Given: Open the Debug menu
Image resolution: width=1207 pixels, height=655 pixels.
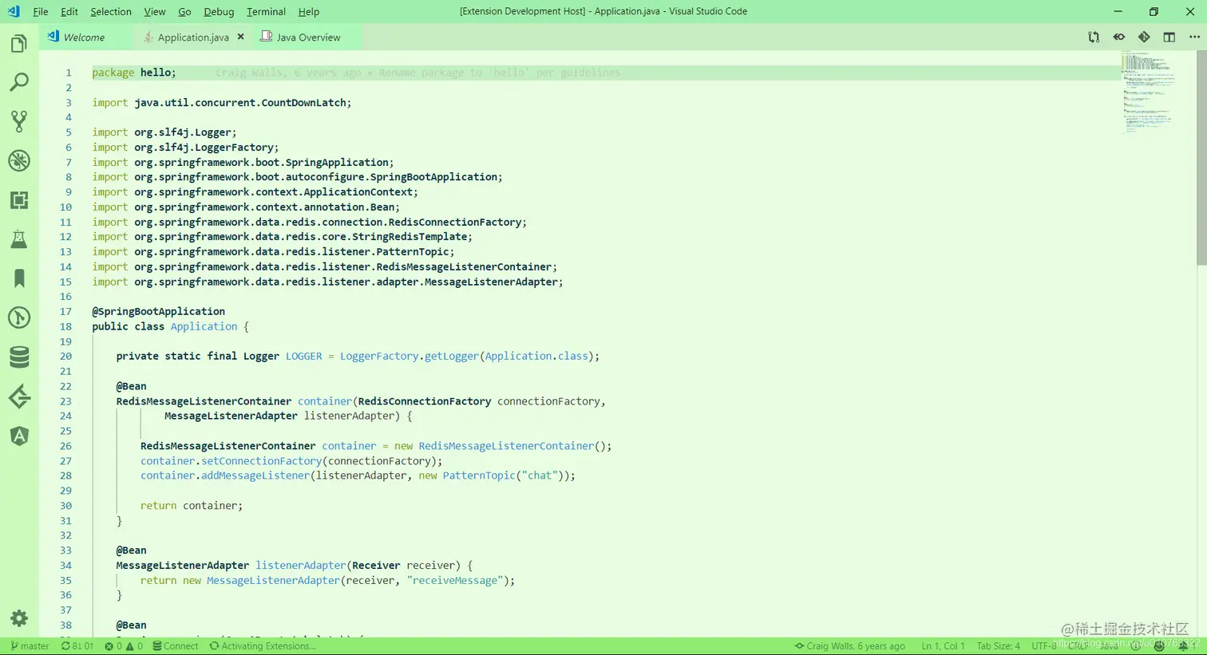Looking at the screenshot, I should 219,11.
